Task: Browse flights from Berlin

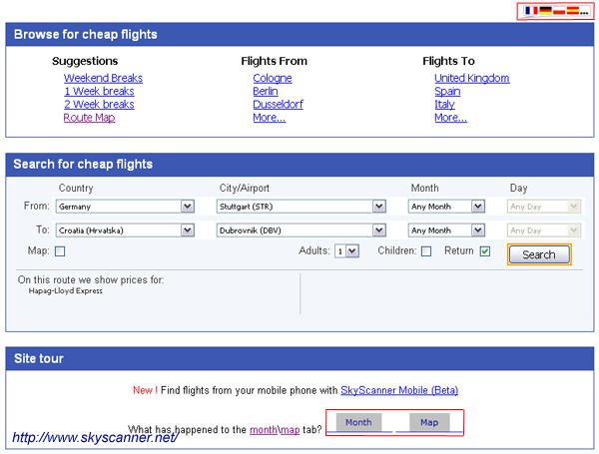Action: point(266,91)
